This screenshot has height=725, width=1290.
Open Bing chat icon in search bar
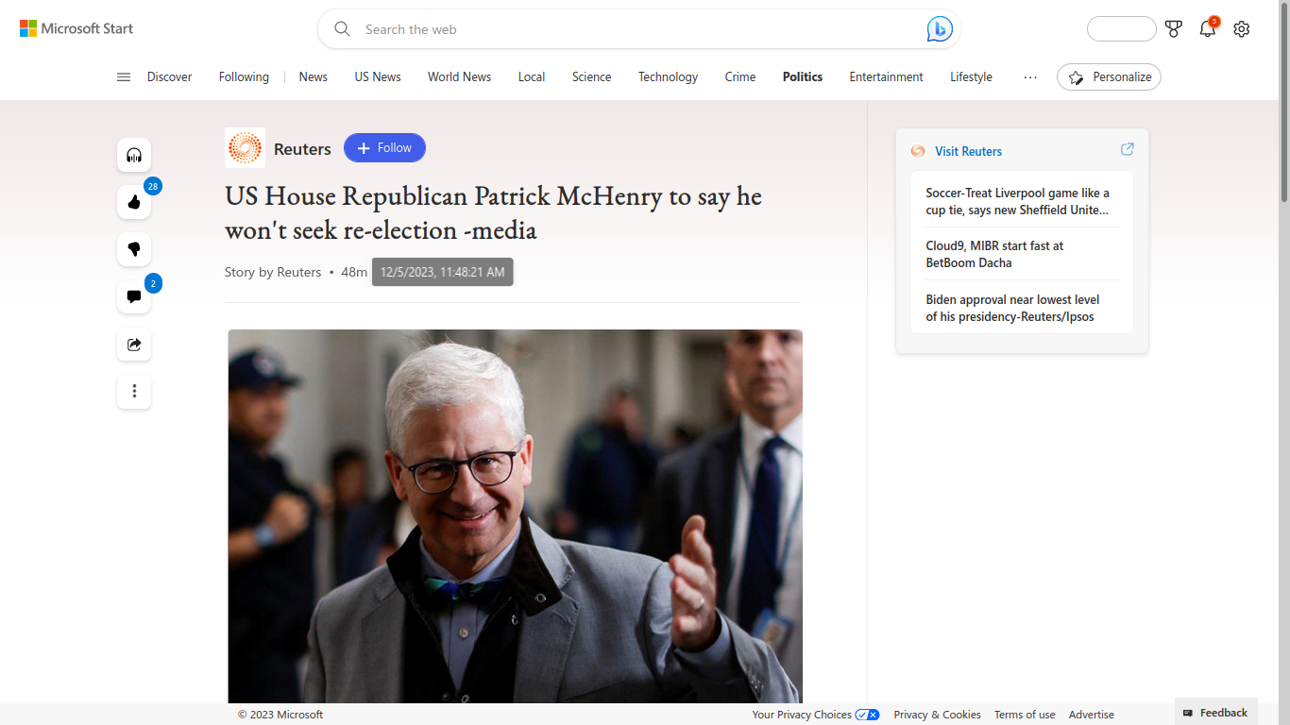click(939, 29)
